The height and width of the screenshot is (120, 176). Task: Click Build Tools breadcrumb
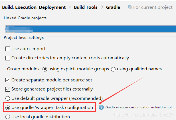(x=86, y=7)
